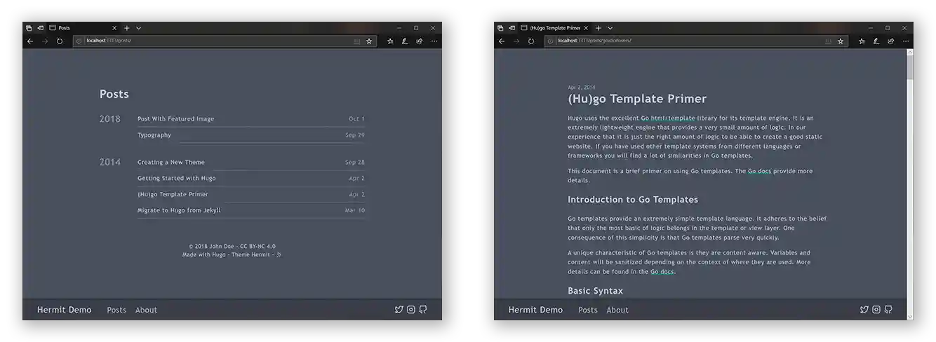Open Settings and more in Posts window
This screenshot has height=342, width=936.
[x=434, y=41]
